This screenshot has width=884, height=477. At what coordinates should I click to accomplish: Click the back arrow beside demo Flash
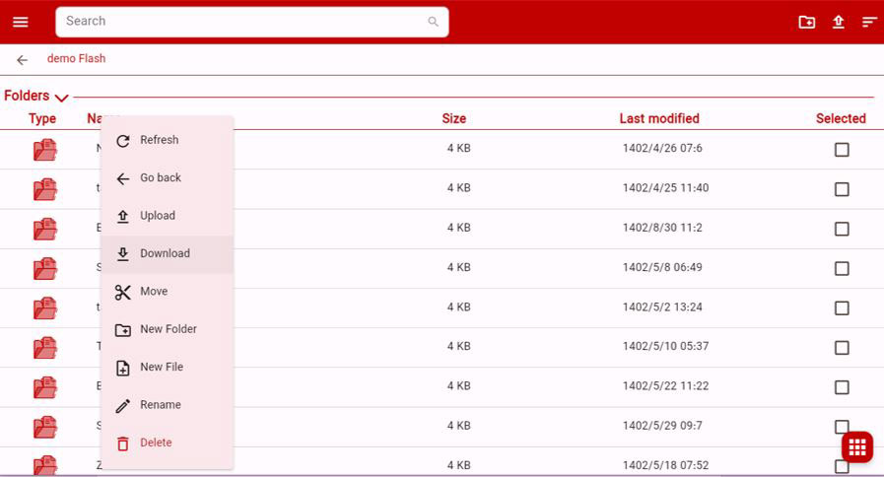coord(22,60)
